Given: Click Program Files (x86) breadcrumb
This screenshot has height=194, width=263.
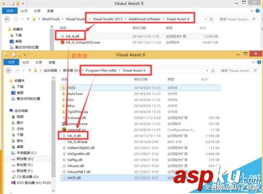Looking at the screenshot, I should click(101, 70).
